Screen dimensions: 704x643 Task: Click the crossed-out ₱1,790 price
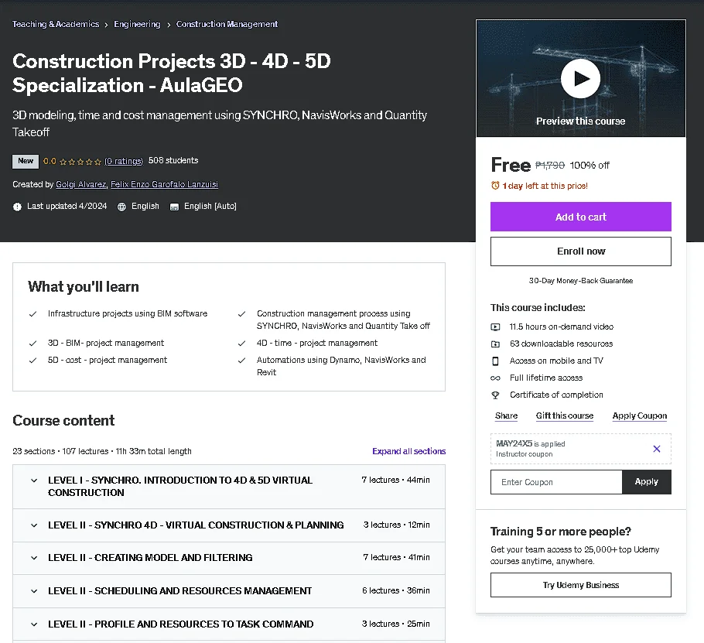click(550, 166)
